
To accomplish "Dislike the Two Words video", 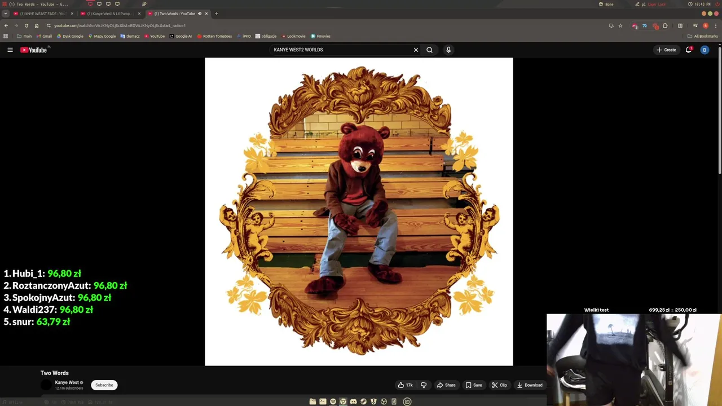I will pyautogui.click(x=424, y=385).
